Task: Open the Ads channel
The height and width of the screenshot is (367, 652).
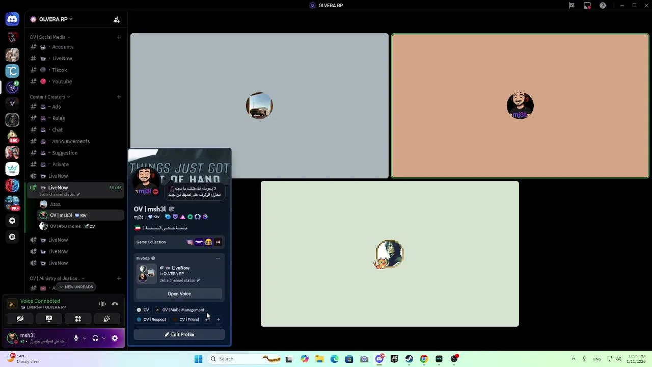Action: (75, 107)
